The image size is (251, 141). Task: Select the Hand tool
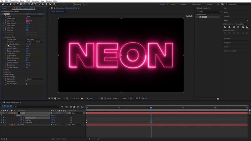click(x=11, y=4)
